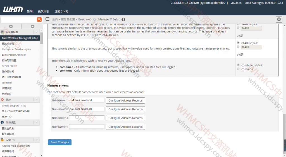The height and width of the screenshot is (157, 286).
Task: Open Server Profile sidebar item
Action: point(9,66)
